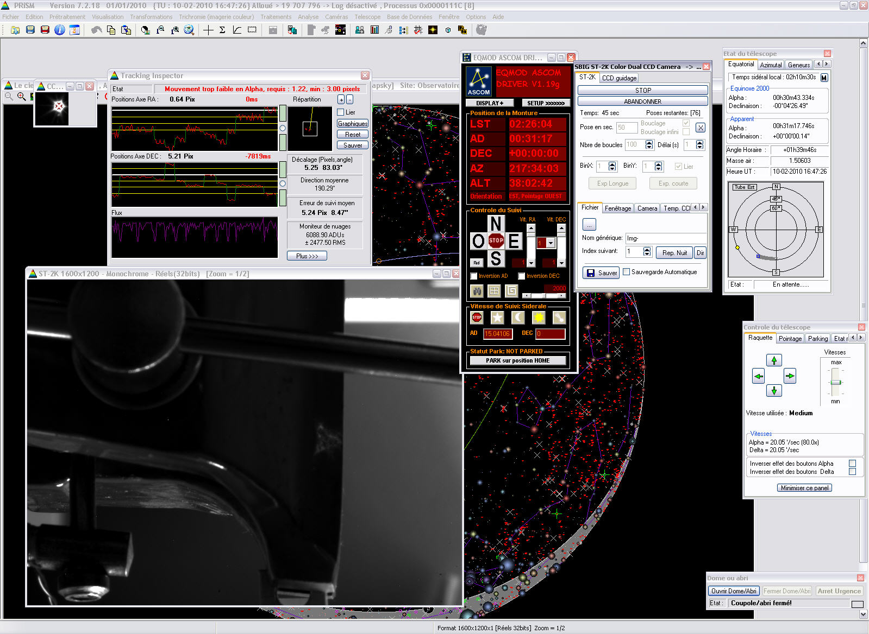The height and width of the screenshot is (634, 869).
Task: Click PARK sur position HOME
Action: click(517, 360)
